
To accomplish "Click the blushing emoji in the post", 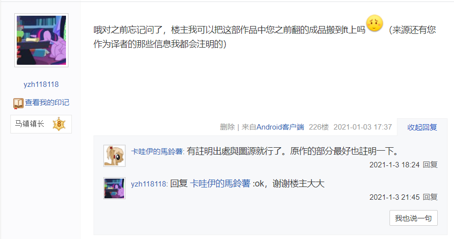I will [374, 23].
